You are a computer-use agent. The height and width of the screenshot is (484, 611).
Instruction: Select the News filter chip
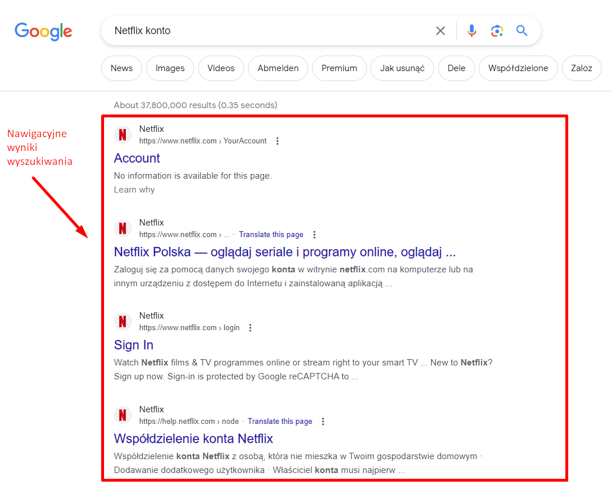point(121,68)
